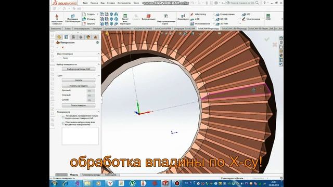The height and width of the screenshot is (187, 333).
Task: Switch to Добавления SOLIDWORKS tab
Action: point(118,29)
